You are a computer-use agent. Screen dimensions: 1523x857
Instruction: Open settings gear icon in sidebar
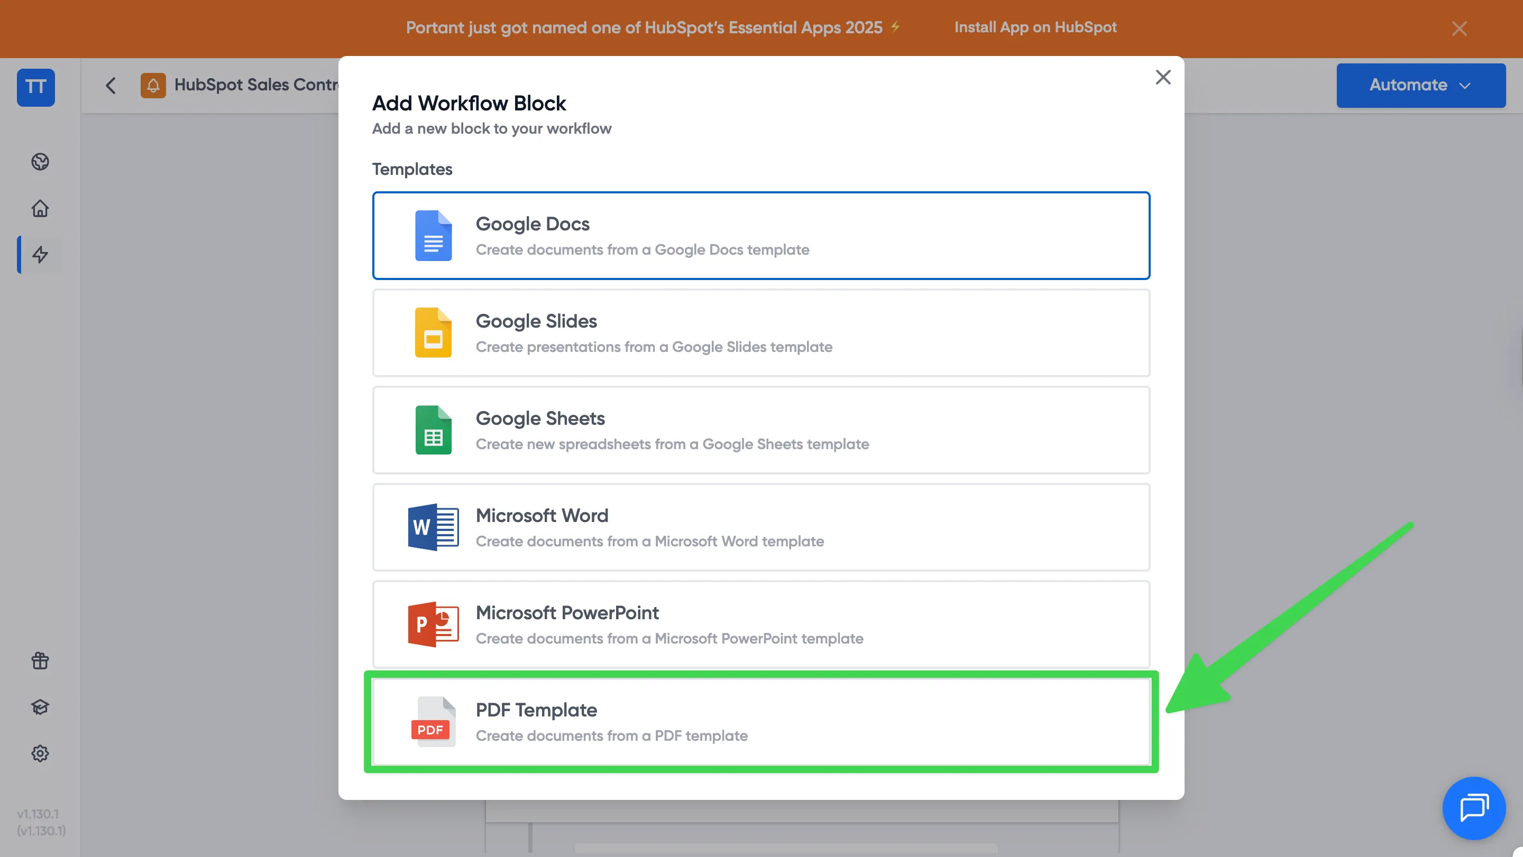tap(40, 753)
